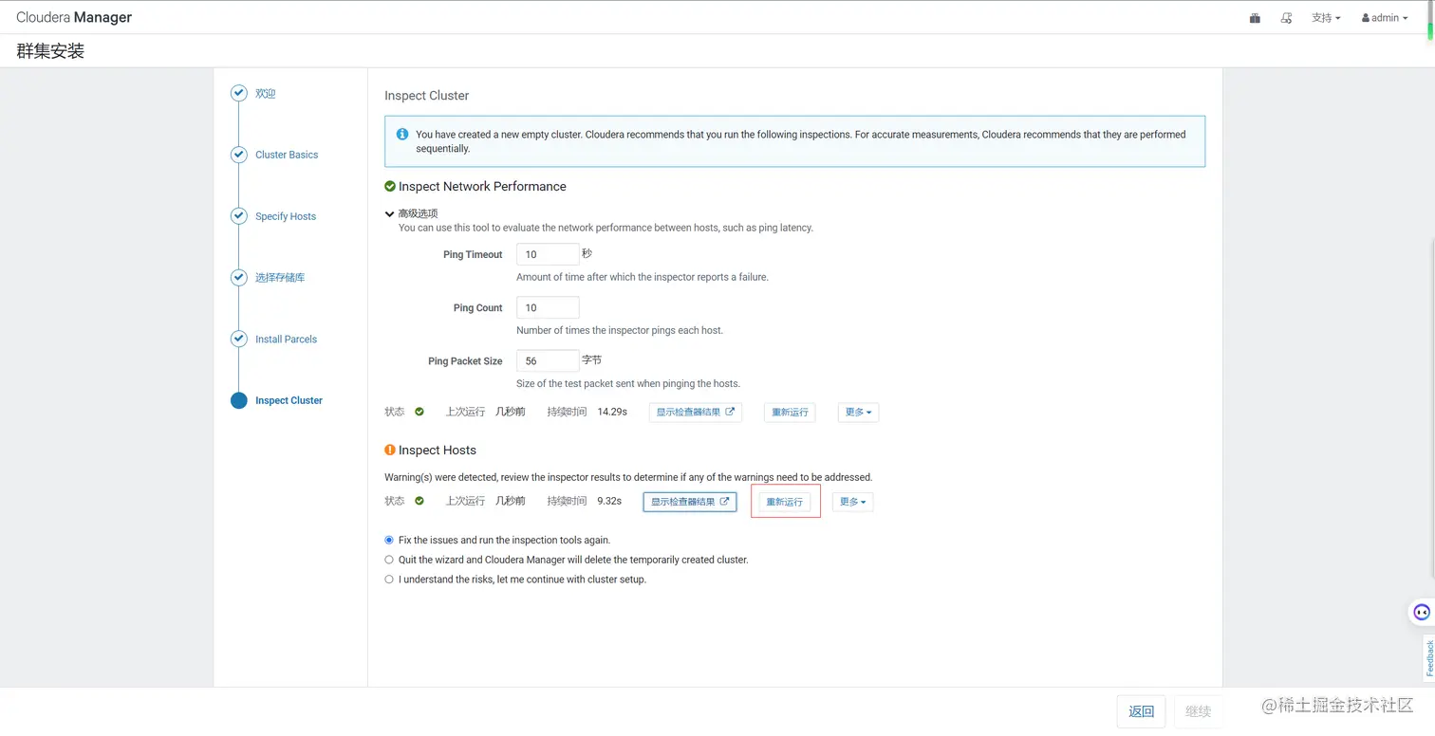Click the Inspect Cluster heading text

427,96
